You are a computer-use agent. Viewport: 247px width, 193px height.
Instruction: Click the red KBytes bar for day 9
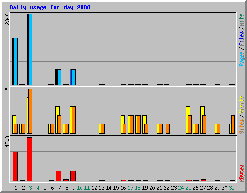click(x=73, y=176)
